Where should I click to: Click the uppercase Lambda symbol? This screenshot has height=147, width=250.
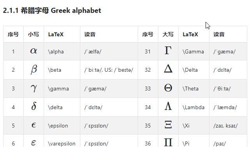tap(168, 106)
